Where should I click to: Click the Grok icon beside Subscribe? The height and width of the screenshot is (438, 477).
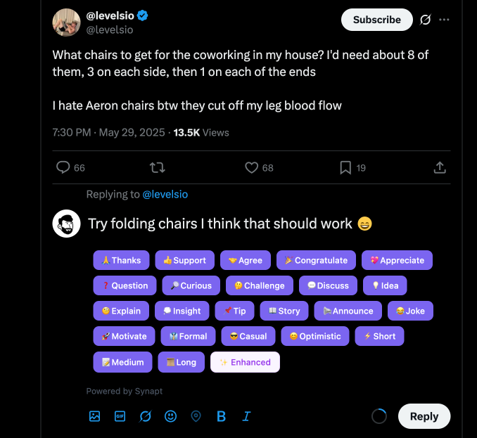pyautogui.click(x=425, y=20)
